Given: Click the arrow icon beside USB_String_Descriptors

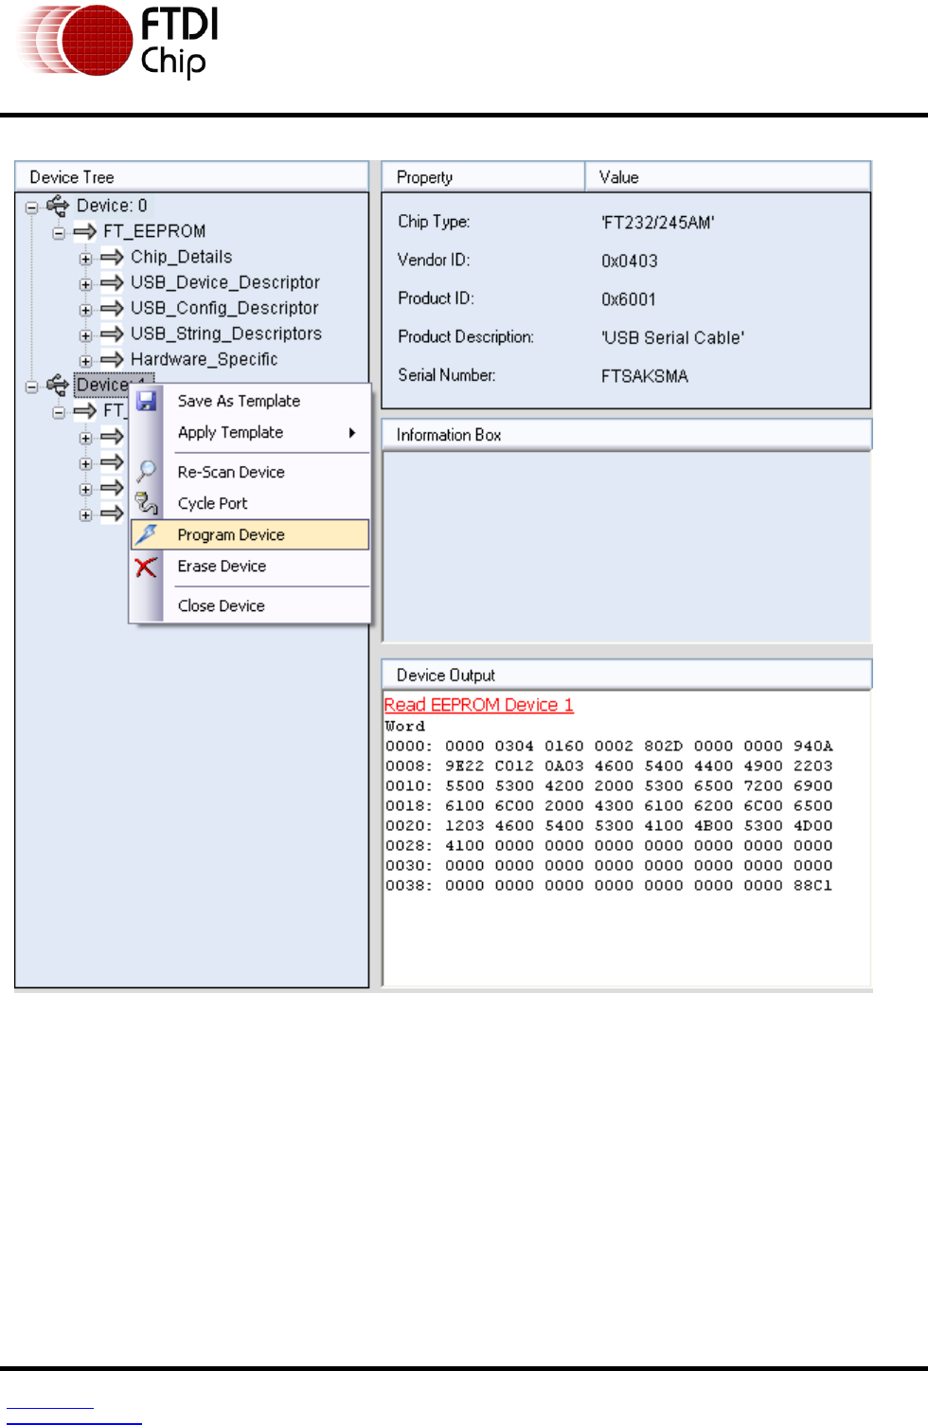Looking at the screenshot, I should [113, 334].
